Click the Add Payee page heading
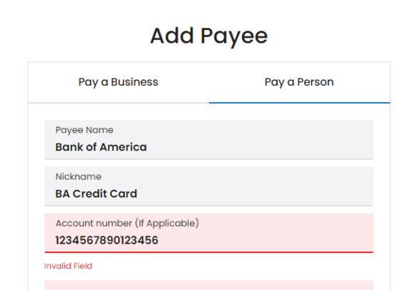The height and width of the screenshot is (290, 414). pos(209,36)
